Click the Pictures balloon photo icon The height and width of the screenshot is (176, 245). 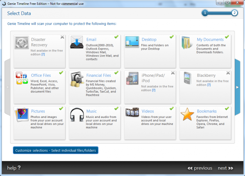coord(22,115)
